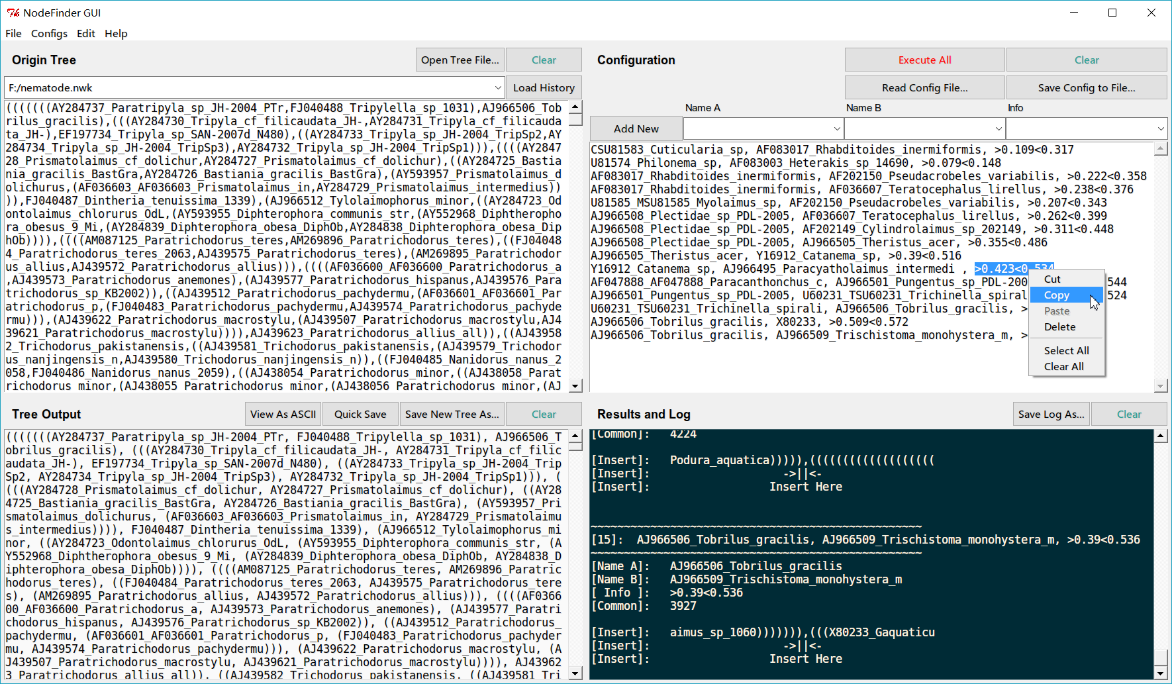The width and height of the screenshot is (1172, 684).
Task: Click config line AJ966506_Tobrilus_gracilis, X80233
Action: pyautogui.click(x=750, y=322)
